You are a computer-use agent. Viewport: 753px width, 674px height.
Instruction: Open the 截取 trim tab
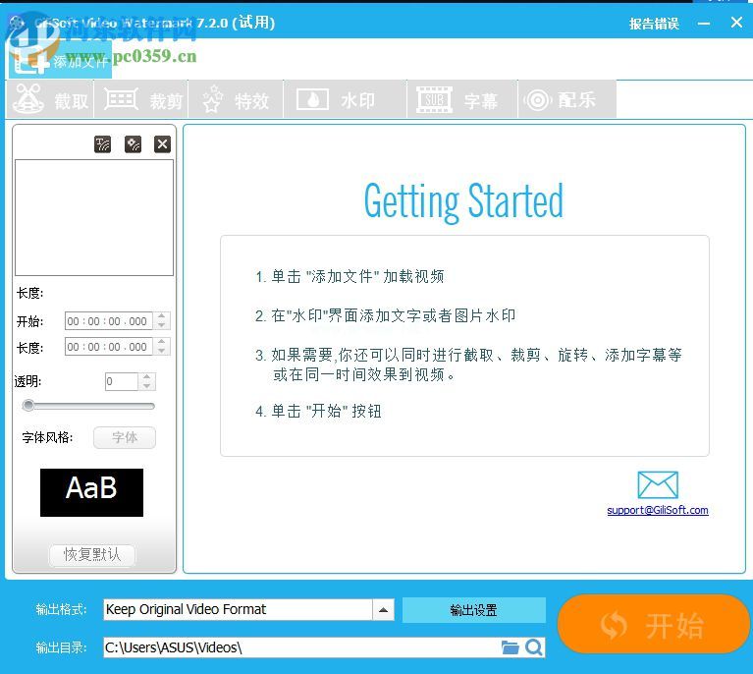(x=50, y=100)
